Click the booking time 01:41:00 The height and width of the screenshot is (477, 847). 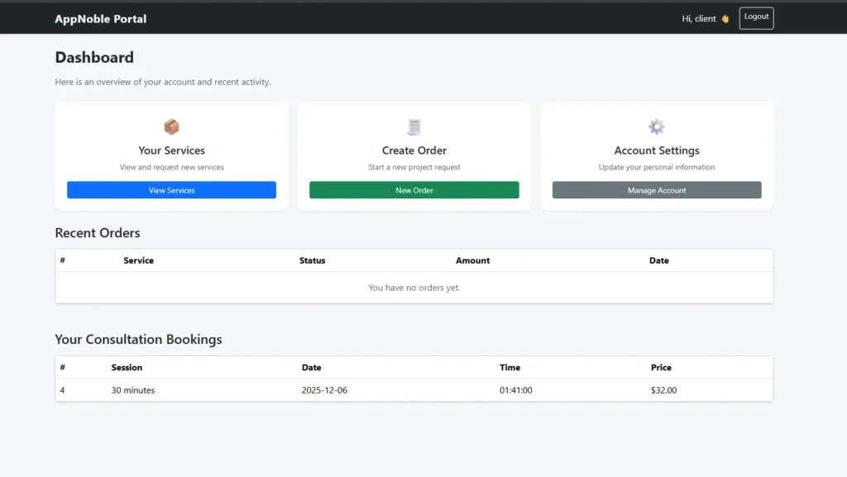coord(515,390)
